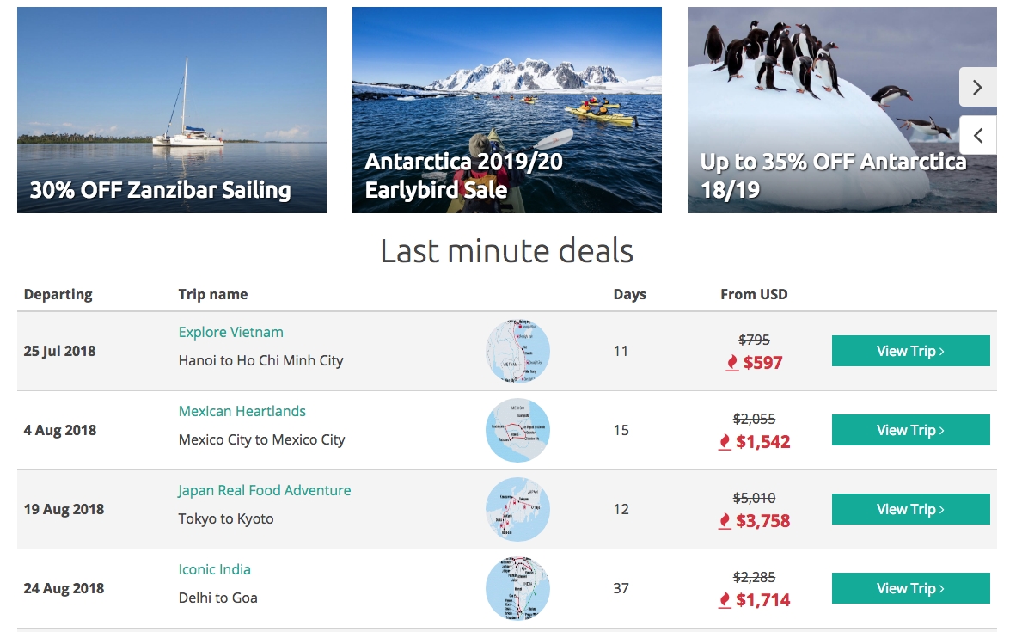
Task: Open the Mexican Heartlands trip link
Action: pos(242,411)
